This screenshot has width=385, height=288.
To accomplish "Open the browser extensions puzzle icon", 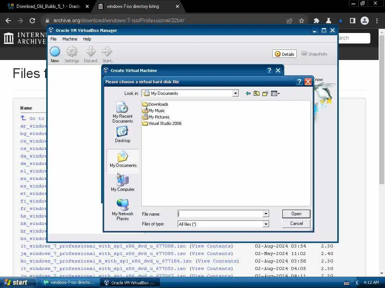I will click(x=317, y=21).
